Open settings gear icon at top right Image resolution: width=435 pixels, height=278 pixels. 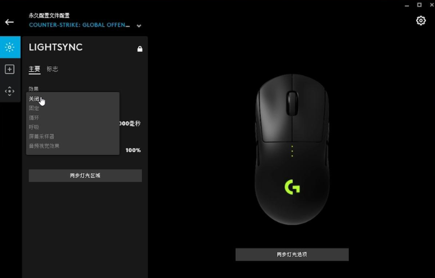[x=421, y=20]
